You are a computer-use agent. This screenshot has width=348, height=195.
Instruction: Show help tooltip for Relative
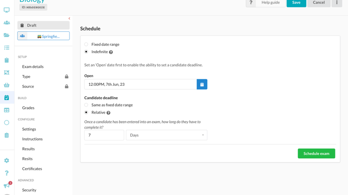pos(108,113)
